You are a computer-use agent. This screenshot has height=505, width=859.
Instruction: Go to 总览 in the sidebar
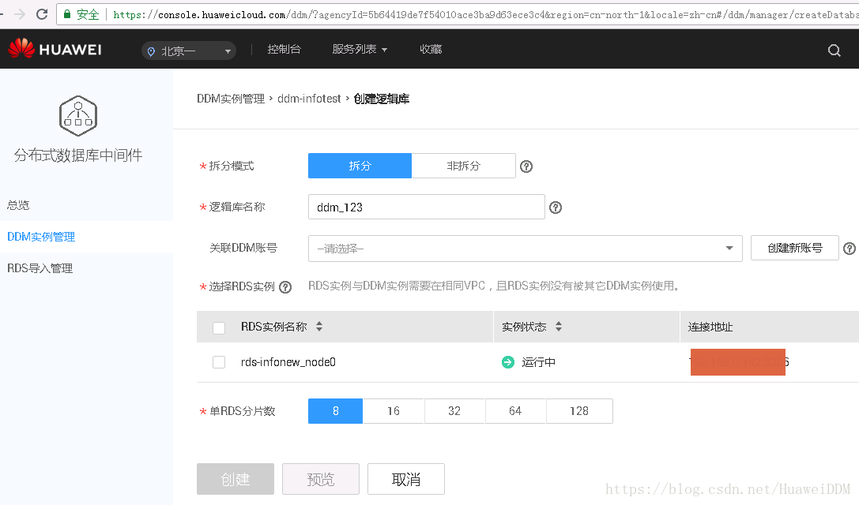(x=18, y=205)
